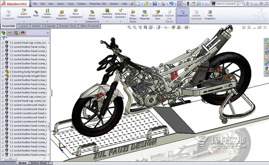Open the Insert menu

61,4
